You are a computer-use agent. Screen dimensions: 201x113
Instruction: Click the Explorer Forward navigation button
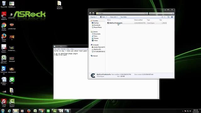tap(93, 13)
